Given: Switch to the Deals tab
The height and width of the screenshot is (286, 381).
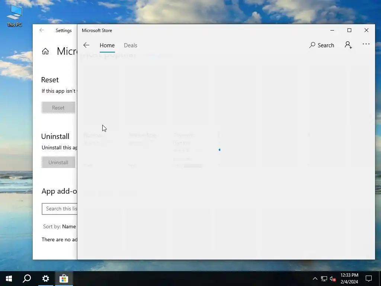Looking at the screenshot, I should click(131, 45).
